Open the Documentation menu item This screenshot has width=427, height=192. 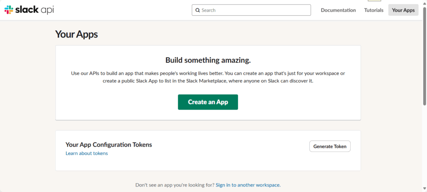click(338, 10)
